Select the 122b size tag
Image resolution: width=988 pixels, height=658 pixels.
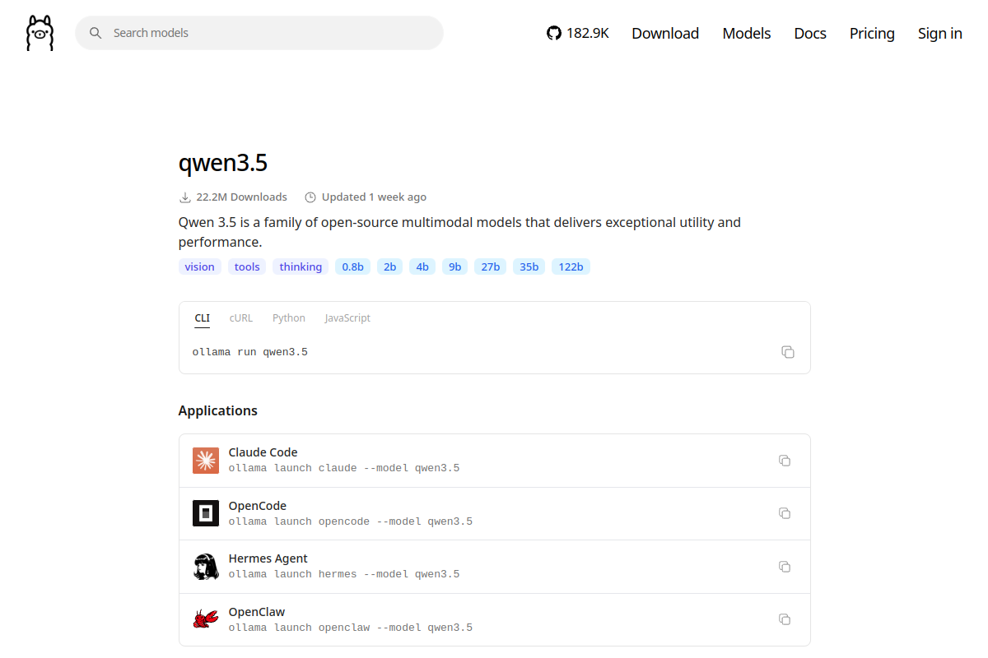(571, 266)
